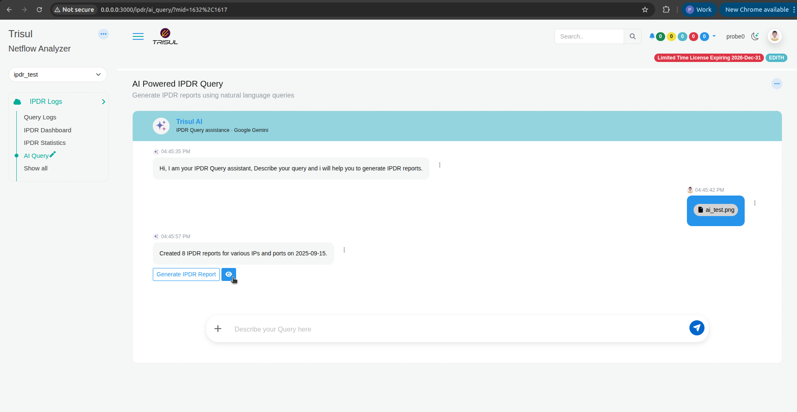Click the greeting message bubble text
The height and width of the screenshot is (412, 797).
(x=291, y=168)
